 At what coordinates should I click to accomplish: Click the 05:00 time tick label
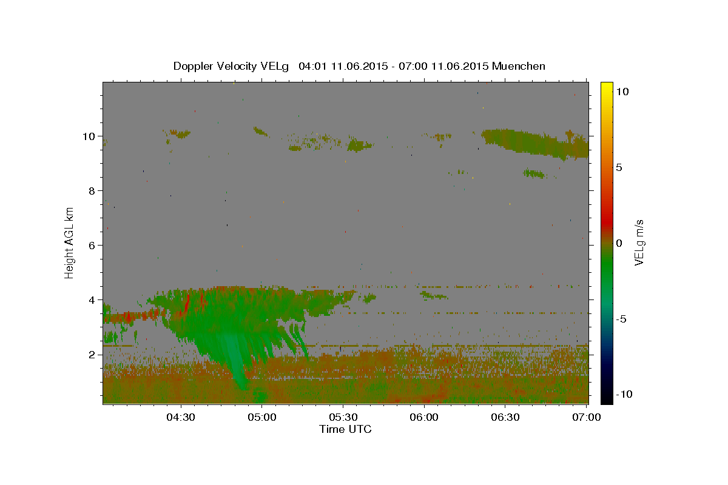pyautogui.click(x=262, y=417)
